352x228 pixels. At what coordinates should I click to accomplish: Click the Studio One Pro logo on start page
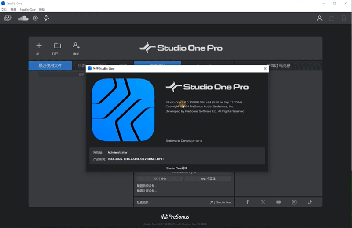coord(181,48)
